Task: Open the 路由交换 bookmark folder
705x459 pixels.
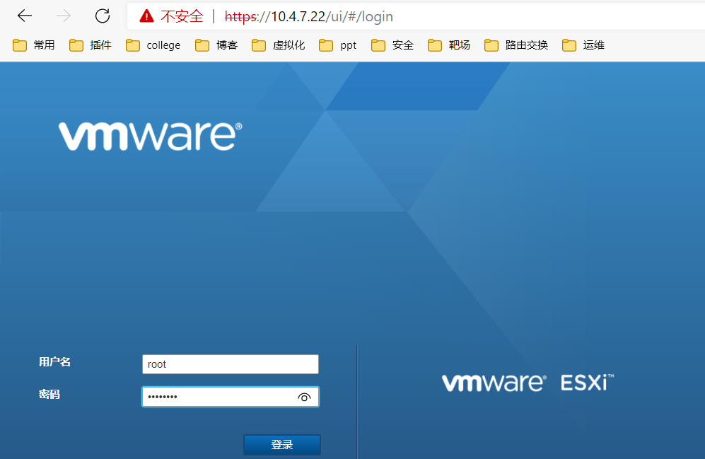Action: pos(516,45)
